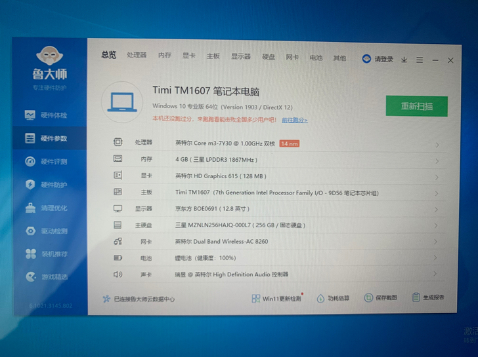This screenshot has height=357, width=478.
Task: Expand the 电池 row chevron
Action: pyautogui.click(x=435, y=258)
